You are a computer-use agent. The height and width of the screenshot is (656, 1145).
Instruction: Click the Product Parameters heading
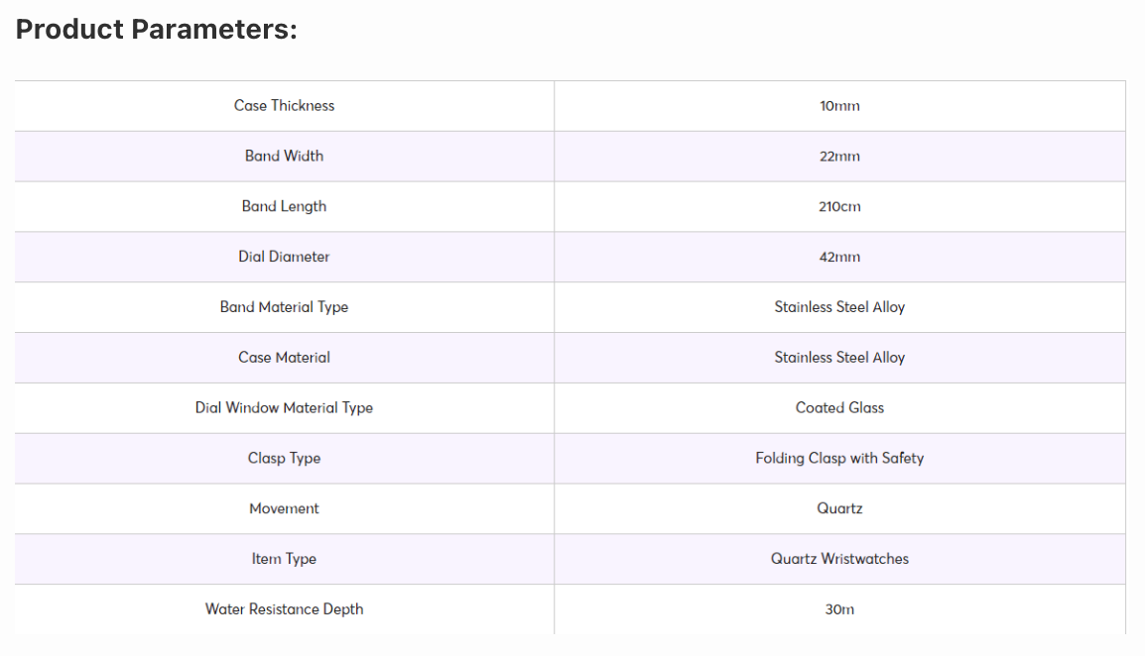[x=156, y=30]
